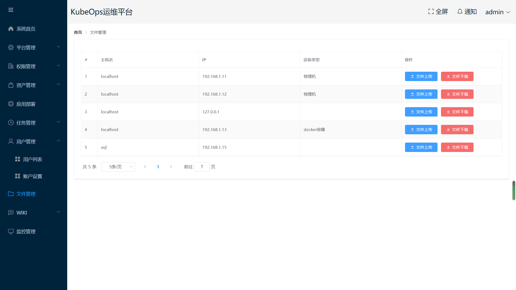The image size is (516, 290).
Task: Click the 首页 breadcrumb link
Action: [78, 32]
